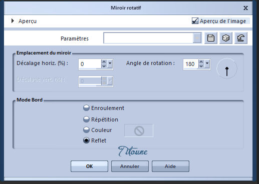
Task: Click the disabled Couleur color swatch
Action: [139, 130]
